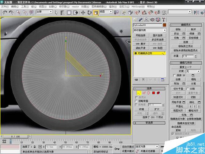Open the 文件 menu
The width and height of the screenshot is (205, 154).
(x=5, y=6)
